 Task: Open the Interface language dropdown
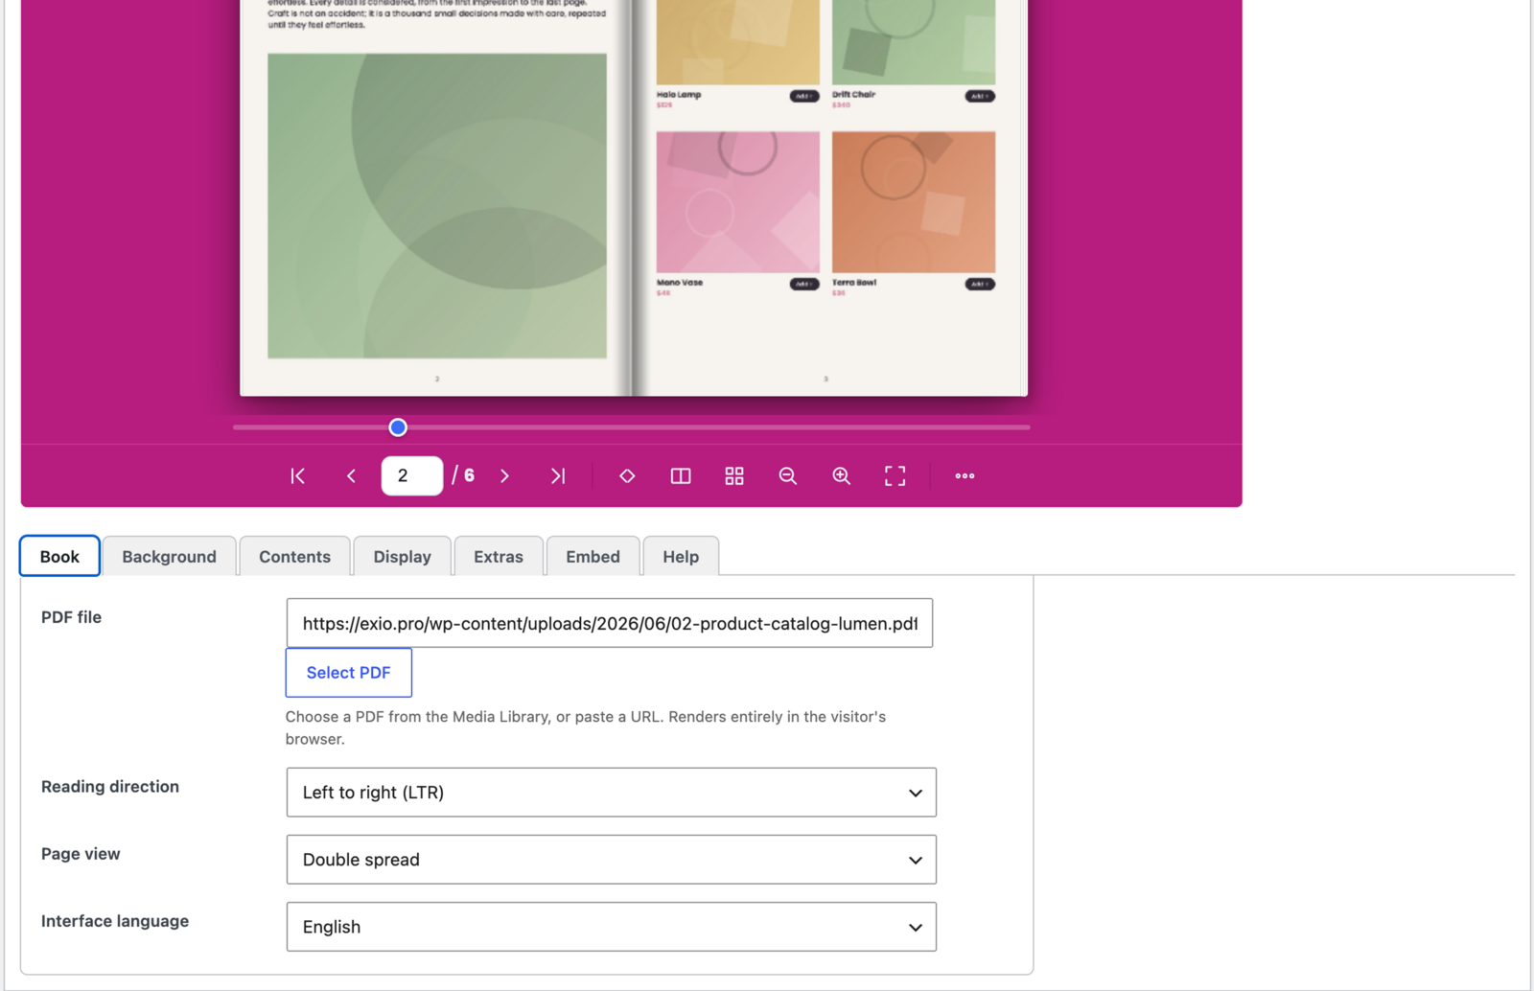coord(611,927)
